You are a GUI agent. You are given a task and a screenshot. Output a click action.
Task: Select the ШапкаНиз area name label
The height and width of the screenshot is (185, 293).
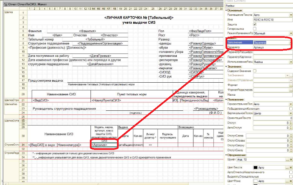click(x=11, y=104)
